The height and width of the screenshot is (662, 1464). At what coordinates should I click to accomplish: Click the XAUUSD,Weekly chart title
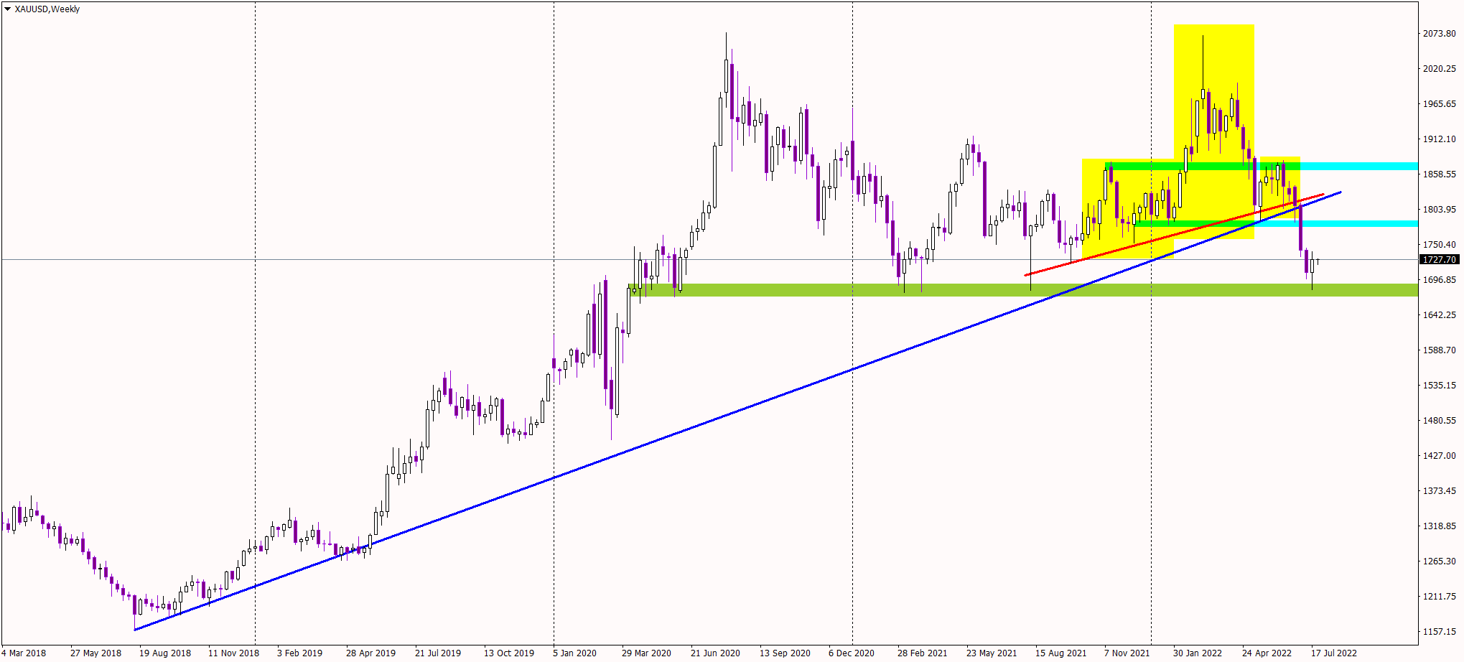pyautogui.click(x=47, y=9)
